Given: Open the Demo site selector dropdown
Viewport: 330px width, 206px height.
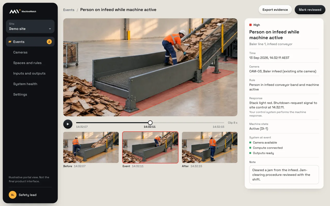Looking at the screenshot, I should click(x=30, y=27).
